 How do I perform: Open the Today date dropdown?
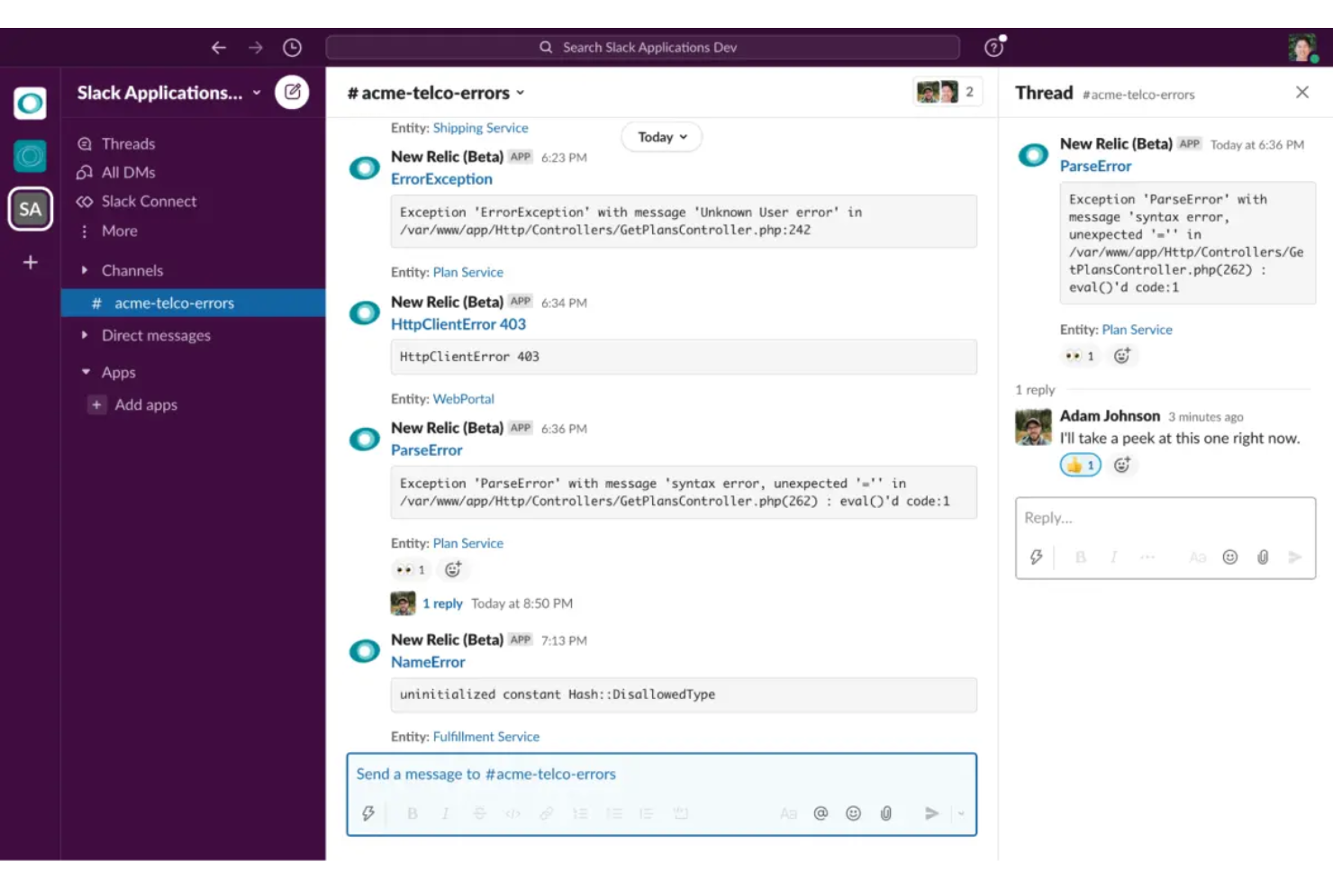pos(661,137)
